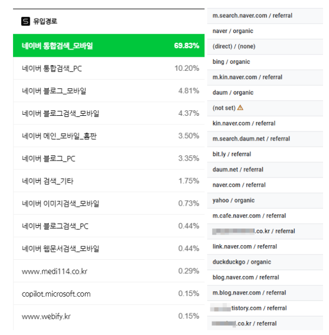Select m.kin.naver.com / referral row
This screenshot has width=329, height=335.
[265, 77]
